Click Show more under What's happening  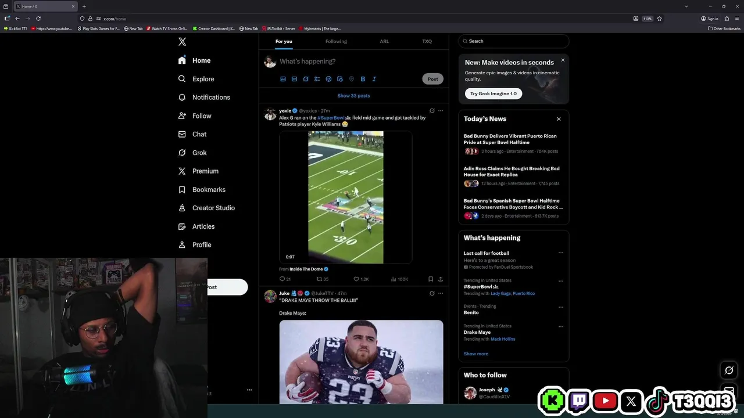pos(476,354)
